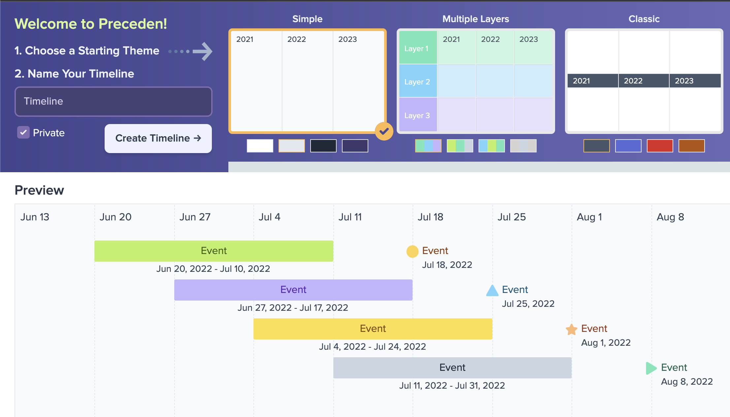Click the circle marker for the Jul 18 event
730x417 pixels.
click(x=412, y=251)
